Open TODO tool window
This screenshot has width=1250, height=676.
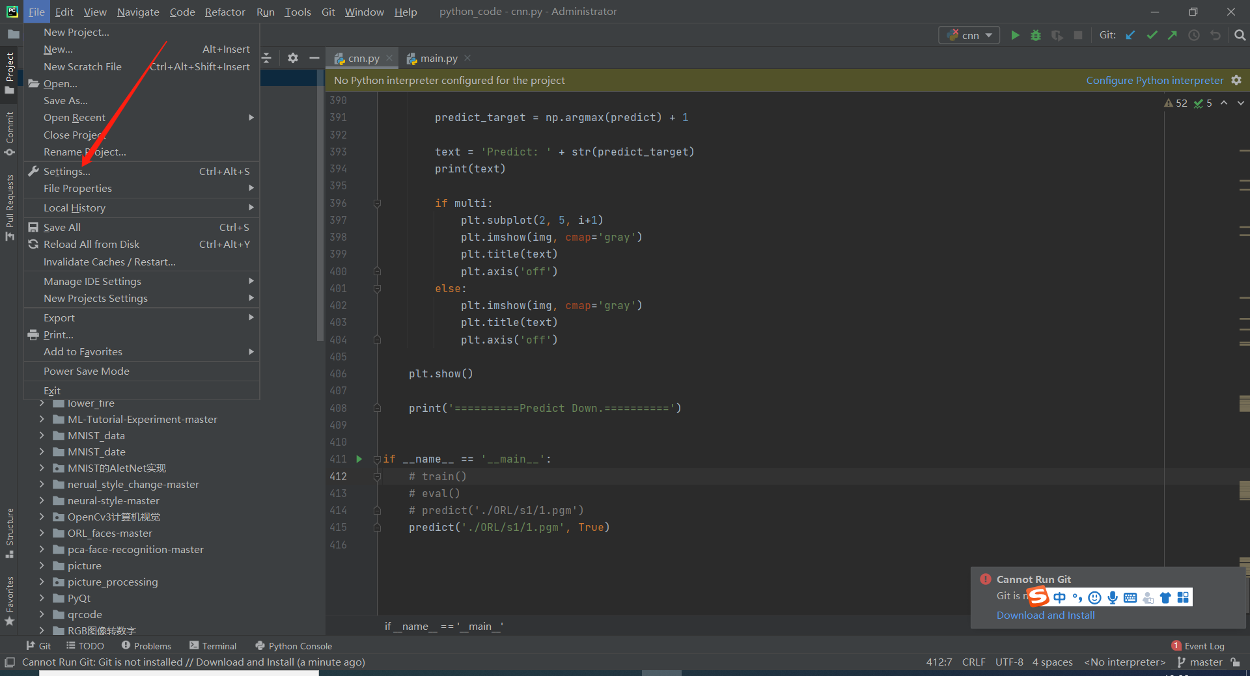[85, 646]
